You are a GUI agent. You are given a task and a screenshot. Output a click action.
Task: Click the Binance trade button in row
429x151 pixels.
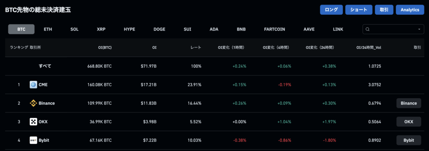coord(408,103)
